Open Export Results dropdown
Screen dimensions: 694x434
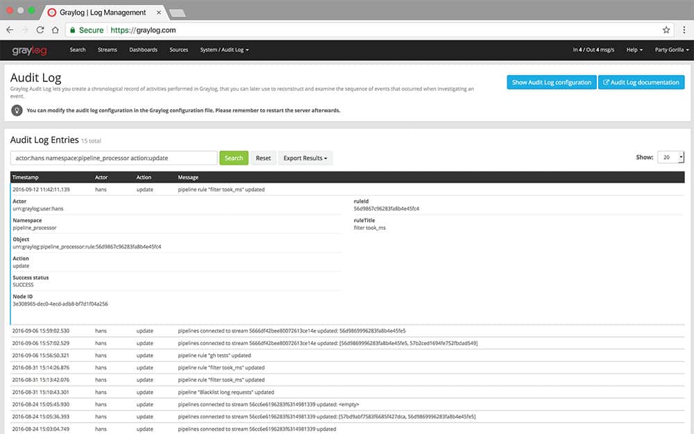point(305,158)
